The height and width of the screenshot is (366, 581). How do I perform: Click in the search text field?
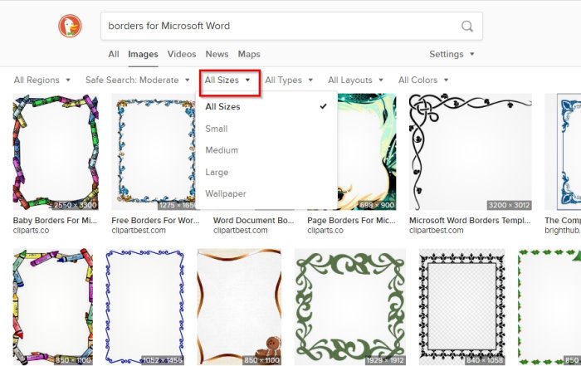pyautogui.click(x=278, y=27)
